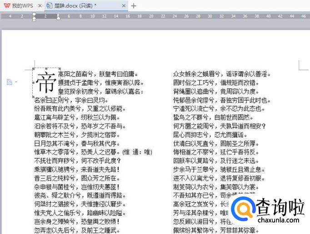Image resolution: width=310 pixels, height=234 pixels.
Task: Click the line 昔三后之纯粹兮
Action: click(55, 178)
